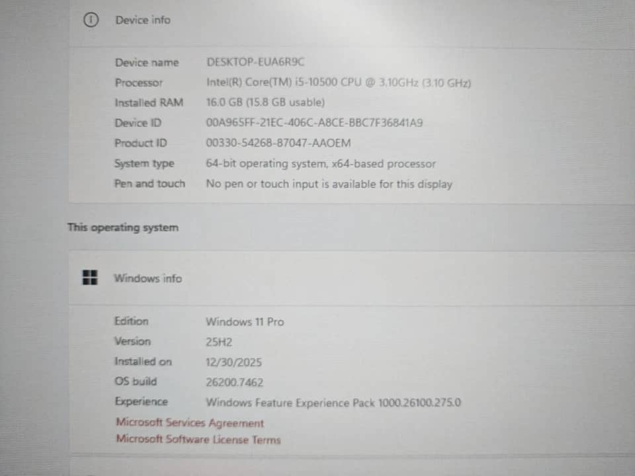The height and width of the screenshot is (476, 635).
Task: Select the Product ID 00330-54268-87047-AAOEM
Action: coord(278,143)
